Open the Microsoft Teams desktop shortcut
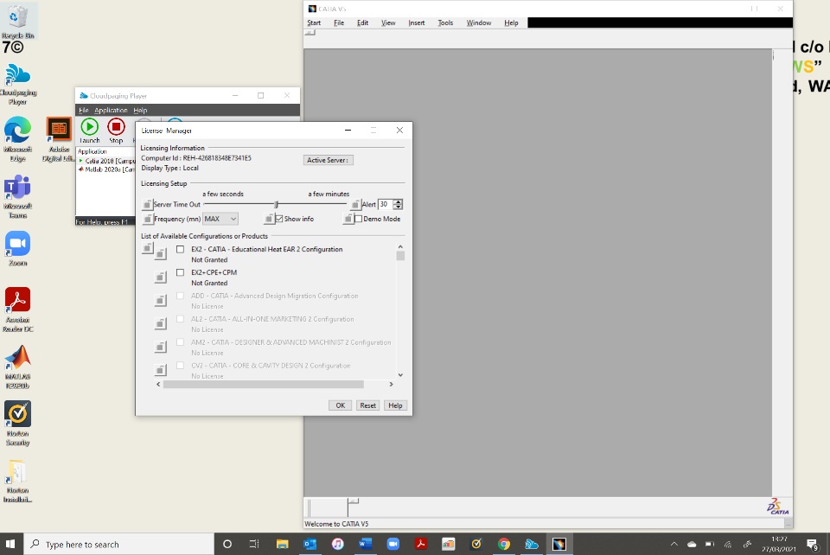This screenshot has height=555, width=830. pyautogui.click(x=17, y=197)
